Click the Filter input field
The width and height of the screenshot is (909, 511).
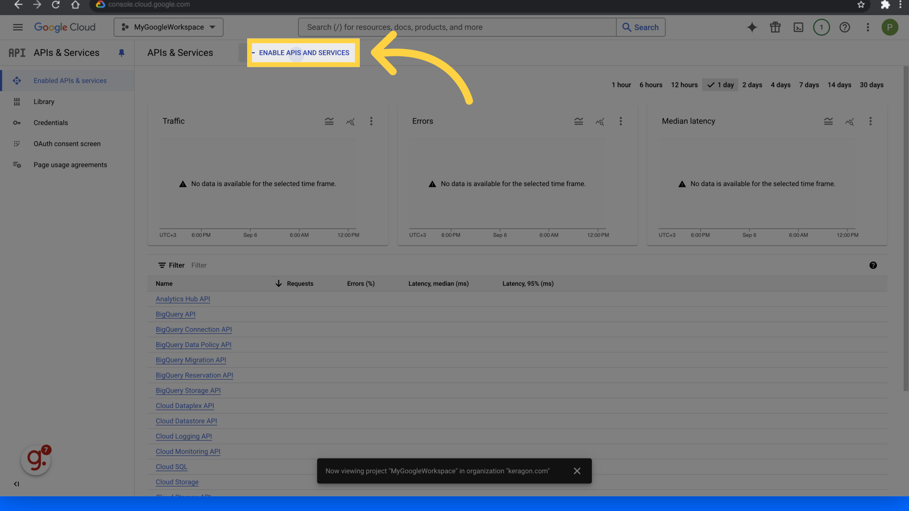click(x=526, y=265)
